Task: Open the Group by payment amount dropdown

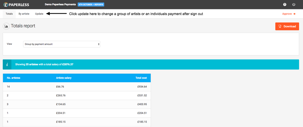Action: (x=62, y=44)
